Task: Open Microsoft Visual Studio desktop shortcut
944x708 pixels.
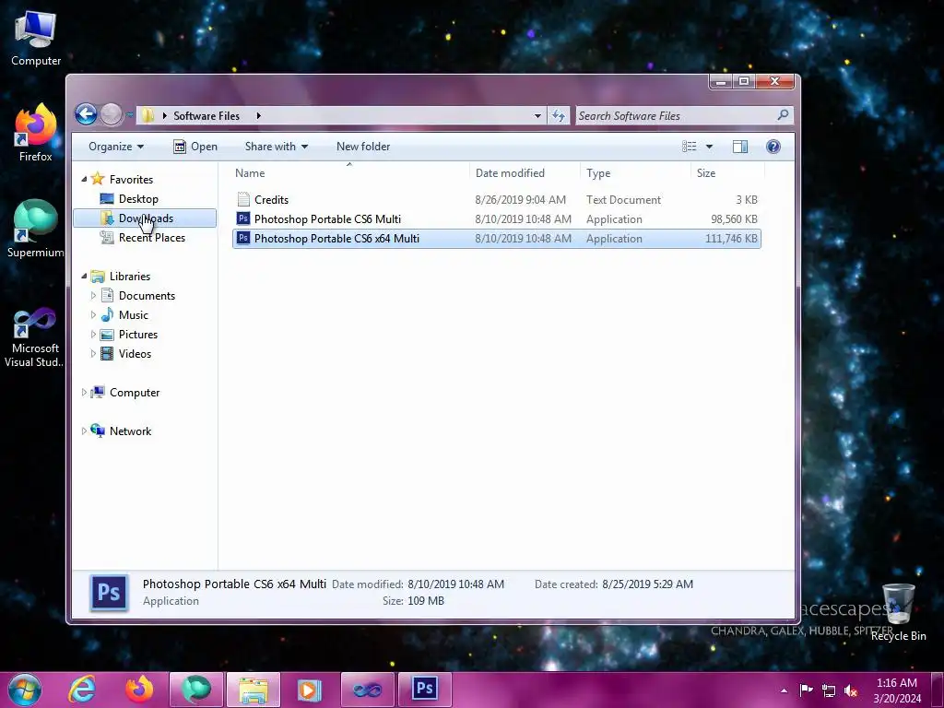Action: coord(34,337)
